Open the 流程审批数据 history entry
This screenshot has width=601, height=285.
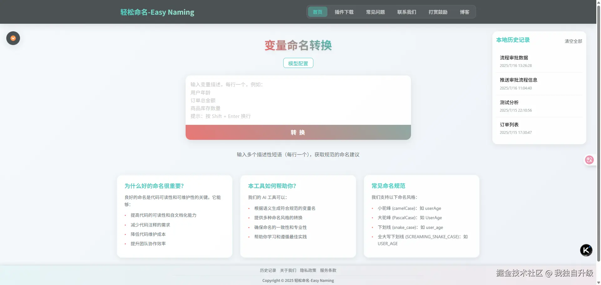(x=514, y=58)
